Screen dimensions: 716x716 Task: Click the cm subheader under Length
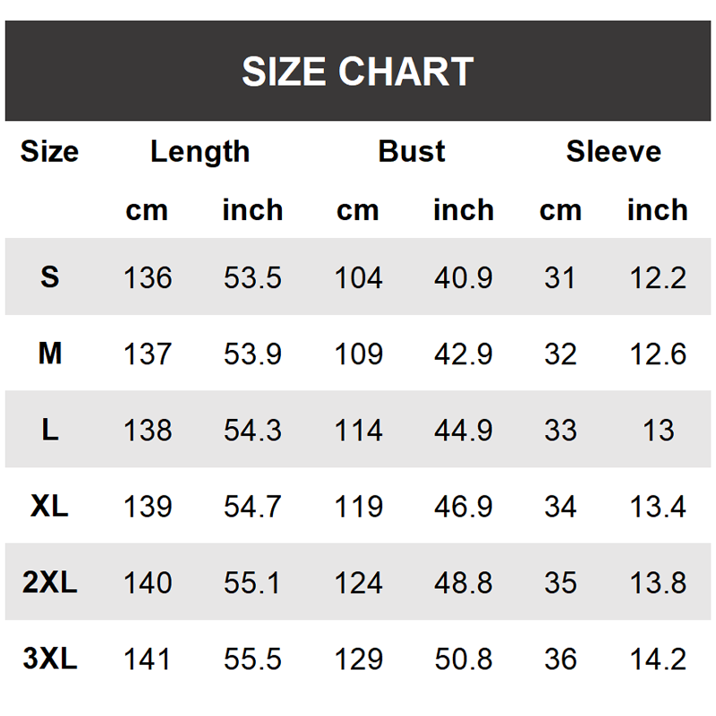click(147, 210)
